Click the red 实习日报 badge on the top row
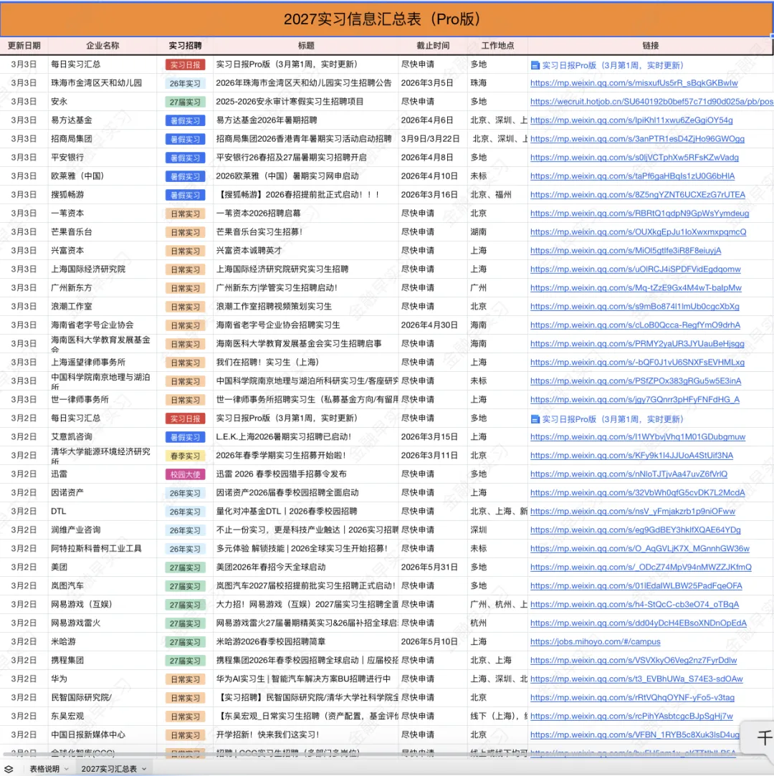This screenshot has height=776, width=774. 184,64
